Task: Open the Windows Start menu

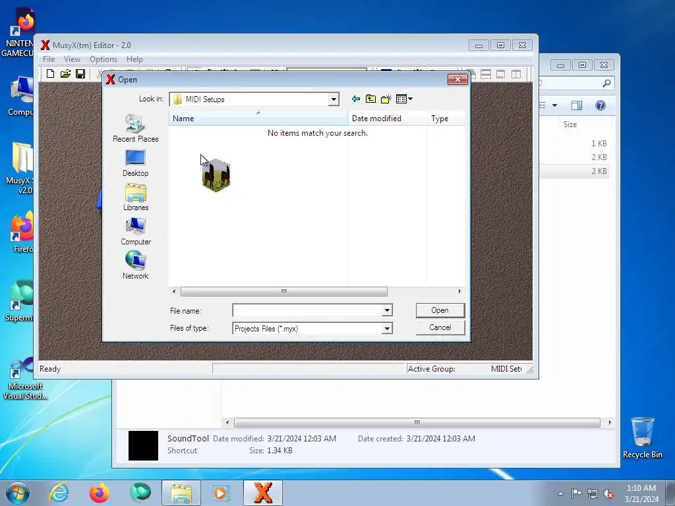Action: pos(18,493)
